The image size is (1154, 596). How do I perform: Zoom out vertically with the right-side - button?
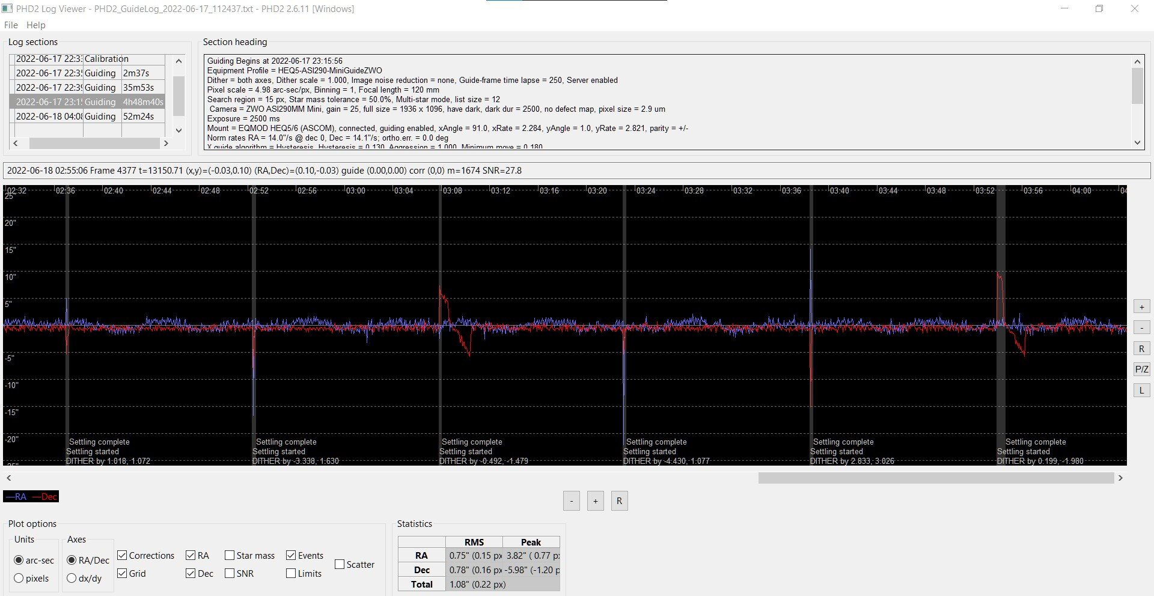[x=1142, y=328]
